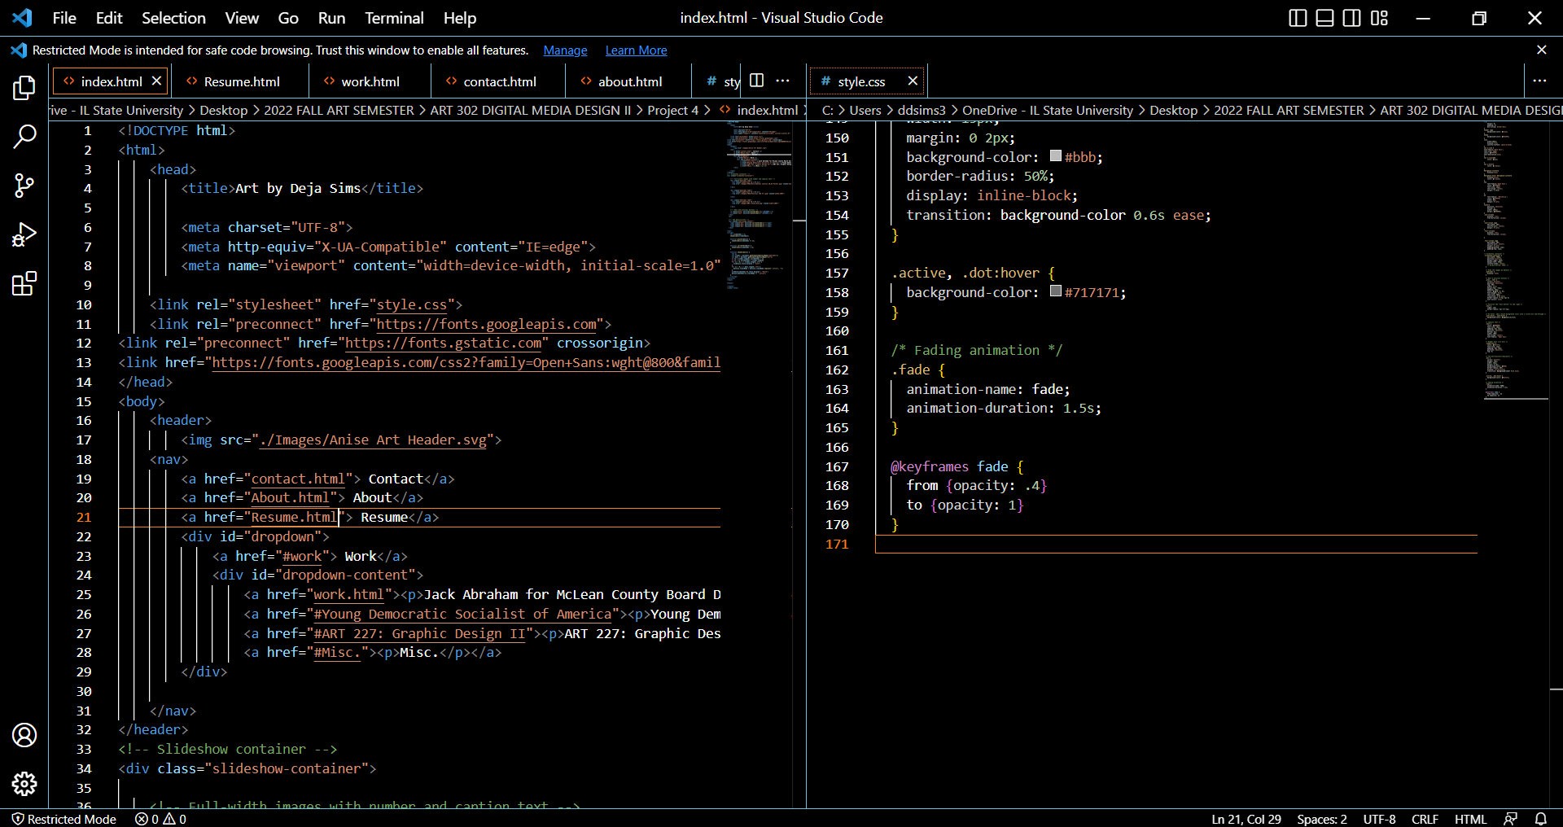The image size is (1563, 827).
Task: Toggle the primary side bar layout button
Action: [1298, 18]
